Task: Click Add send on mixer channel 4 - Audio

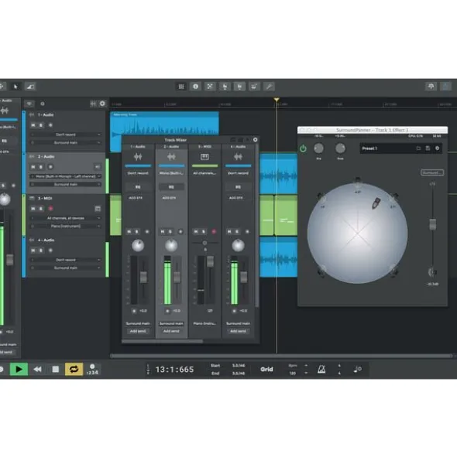Action: (238, 332)
